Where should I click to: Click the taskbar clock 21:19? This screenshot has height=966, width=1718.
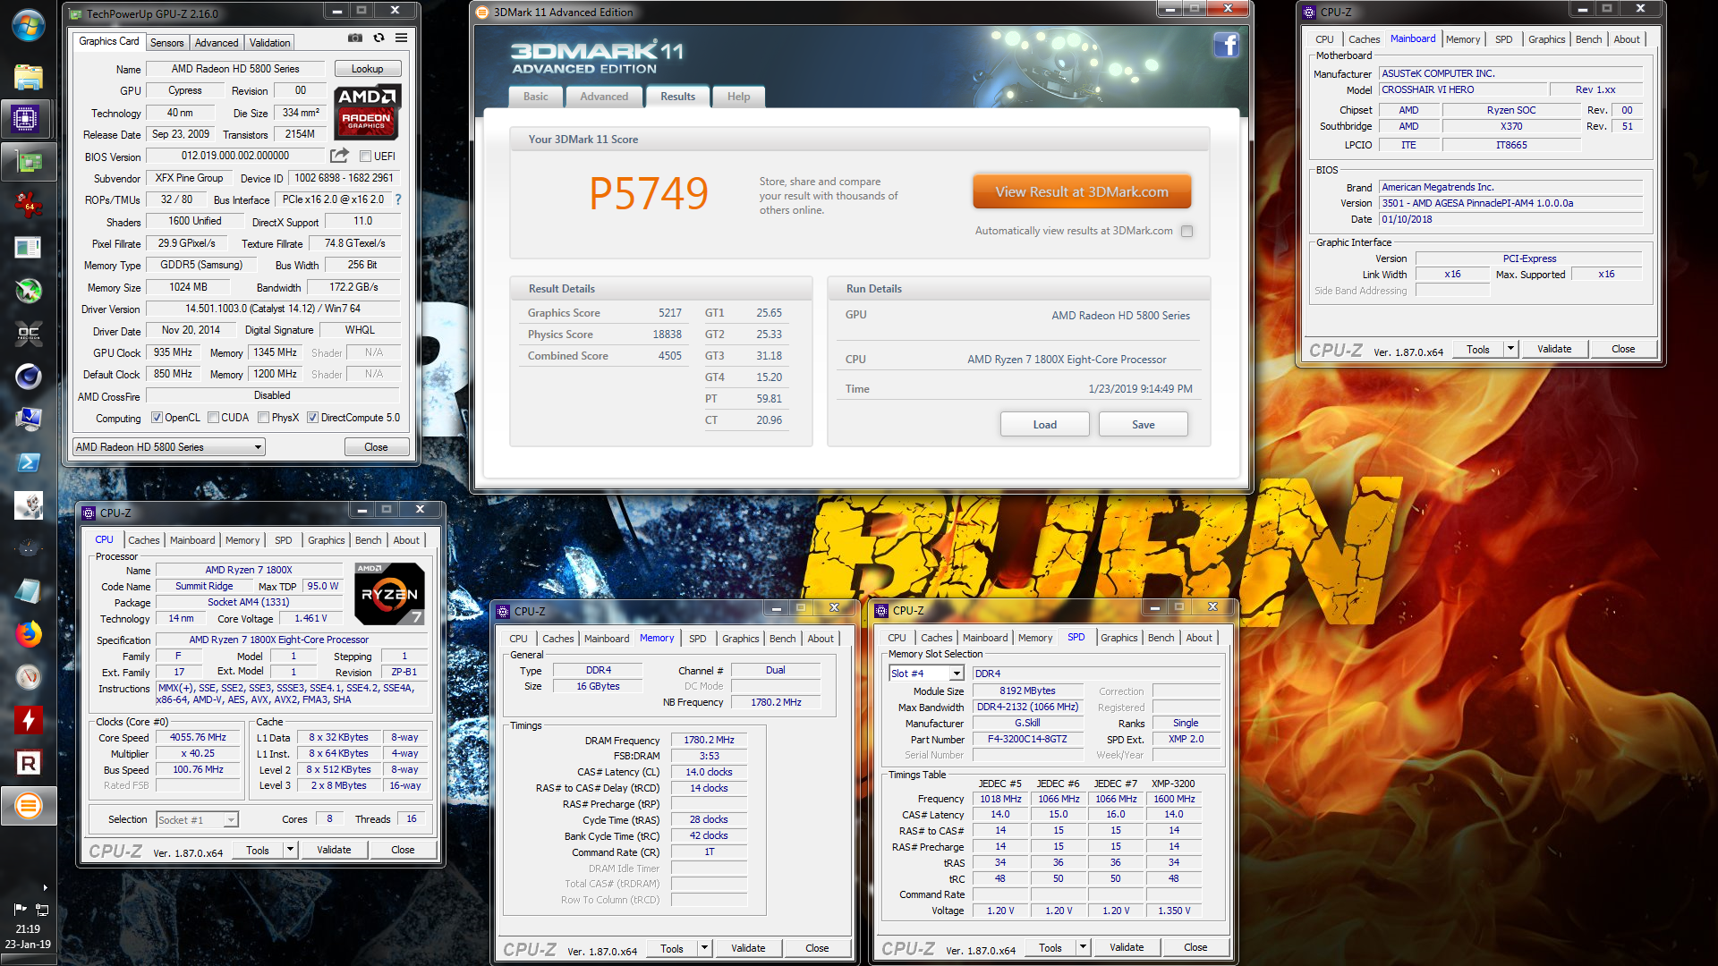pyautogui.click(x=28, y=928)
